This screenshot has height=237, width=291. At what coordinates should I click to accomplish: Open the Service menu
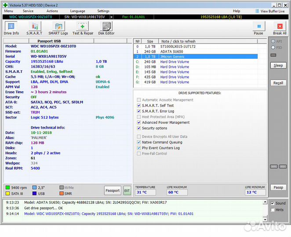click(x=28, y=11)
